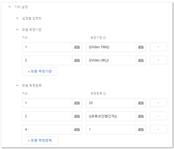
Task: Edit metric index field containing 4
Action: pos(47,129)
